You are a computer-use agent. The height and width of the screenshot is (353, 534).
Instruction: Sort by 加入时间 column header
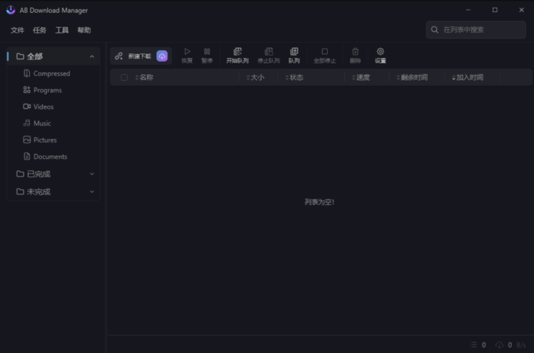(x=467, y=77)
